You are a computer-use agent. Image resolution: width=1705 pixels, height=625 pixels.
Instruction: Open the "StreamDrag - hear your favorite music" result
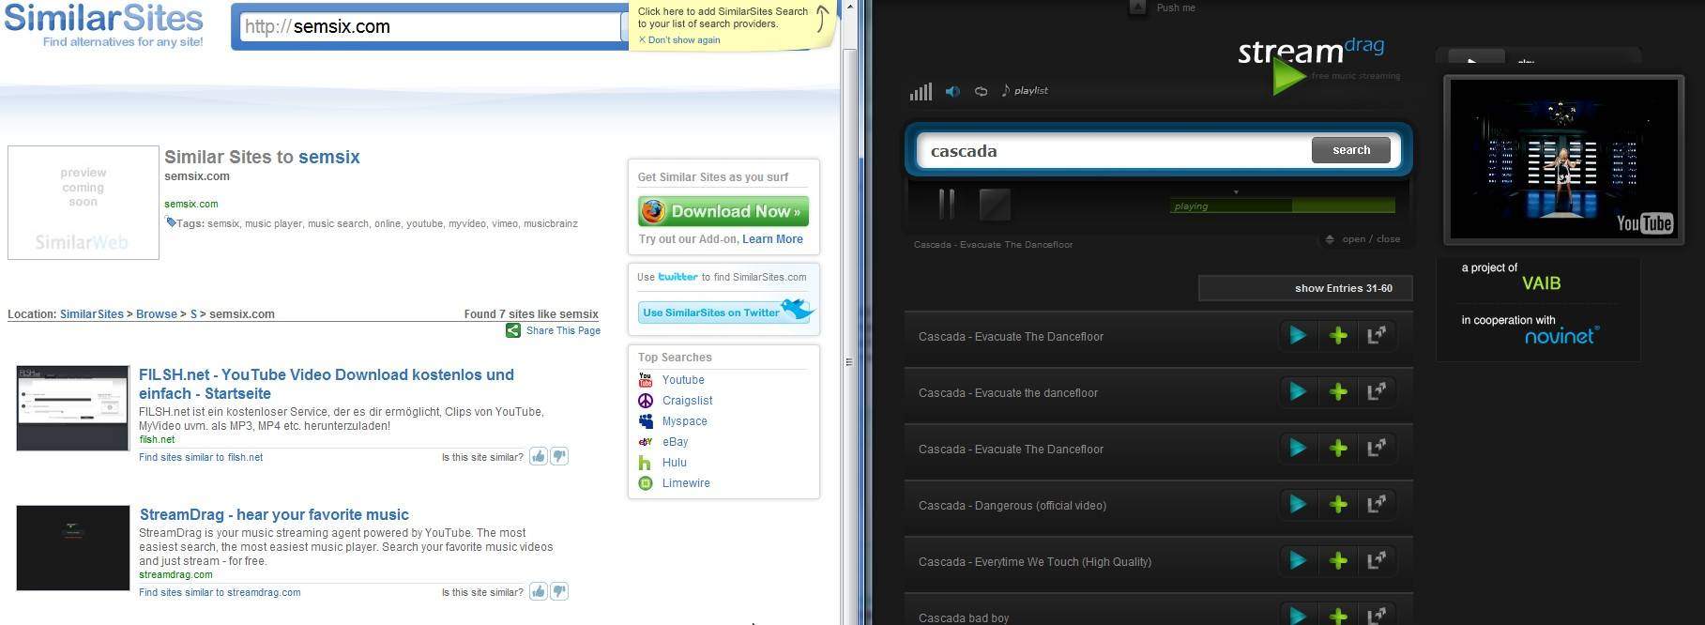click(274, 514)
